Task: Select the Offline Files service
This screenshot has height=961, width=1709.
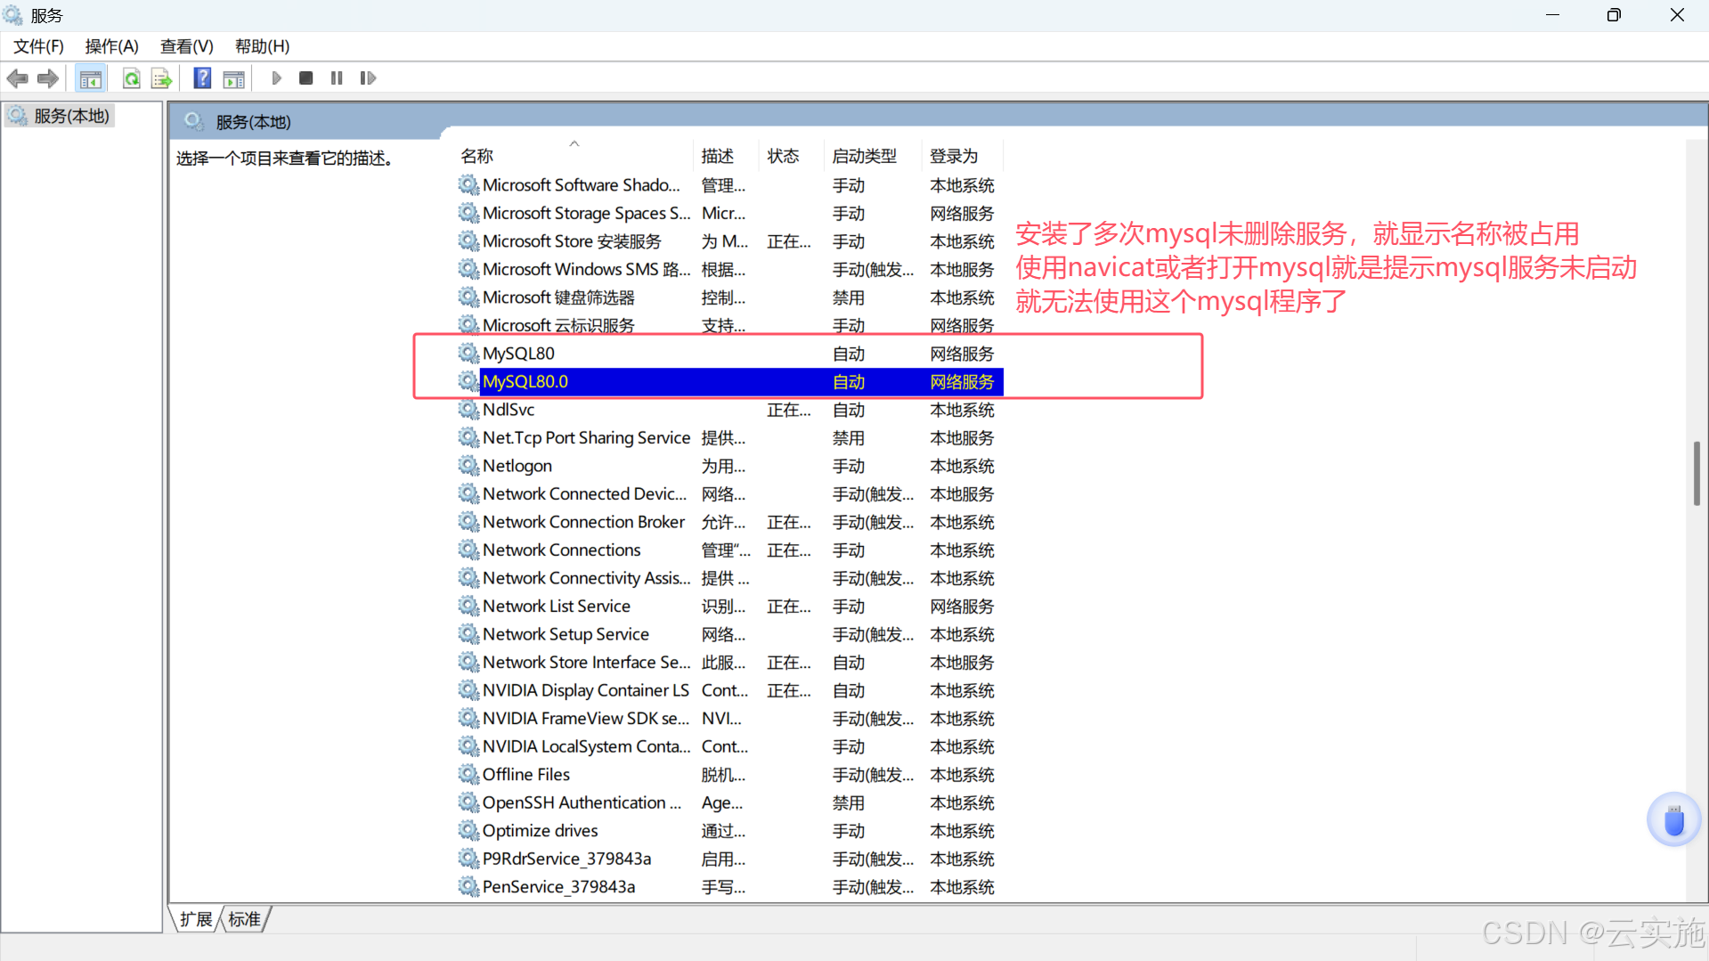Action: coord(730,775)
